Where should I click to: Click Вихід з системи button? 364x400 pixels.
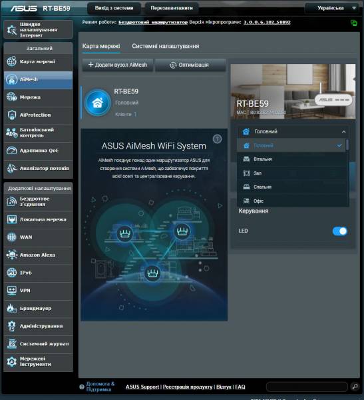[x=114, y=8]
